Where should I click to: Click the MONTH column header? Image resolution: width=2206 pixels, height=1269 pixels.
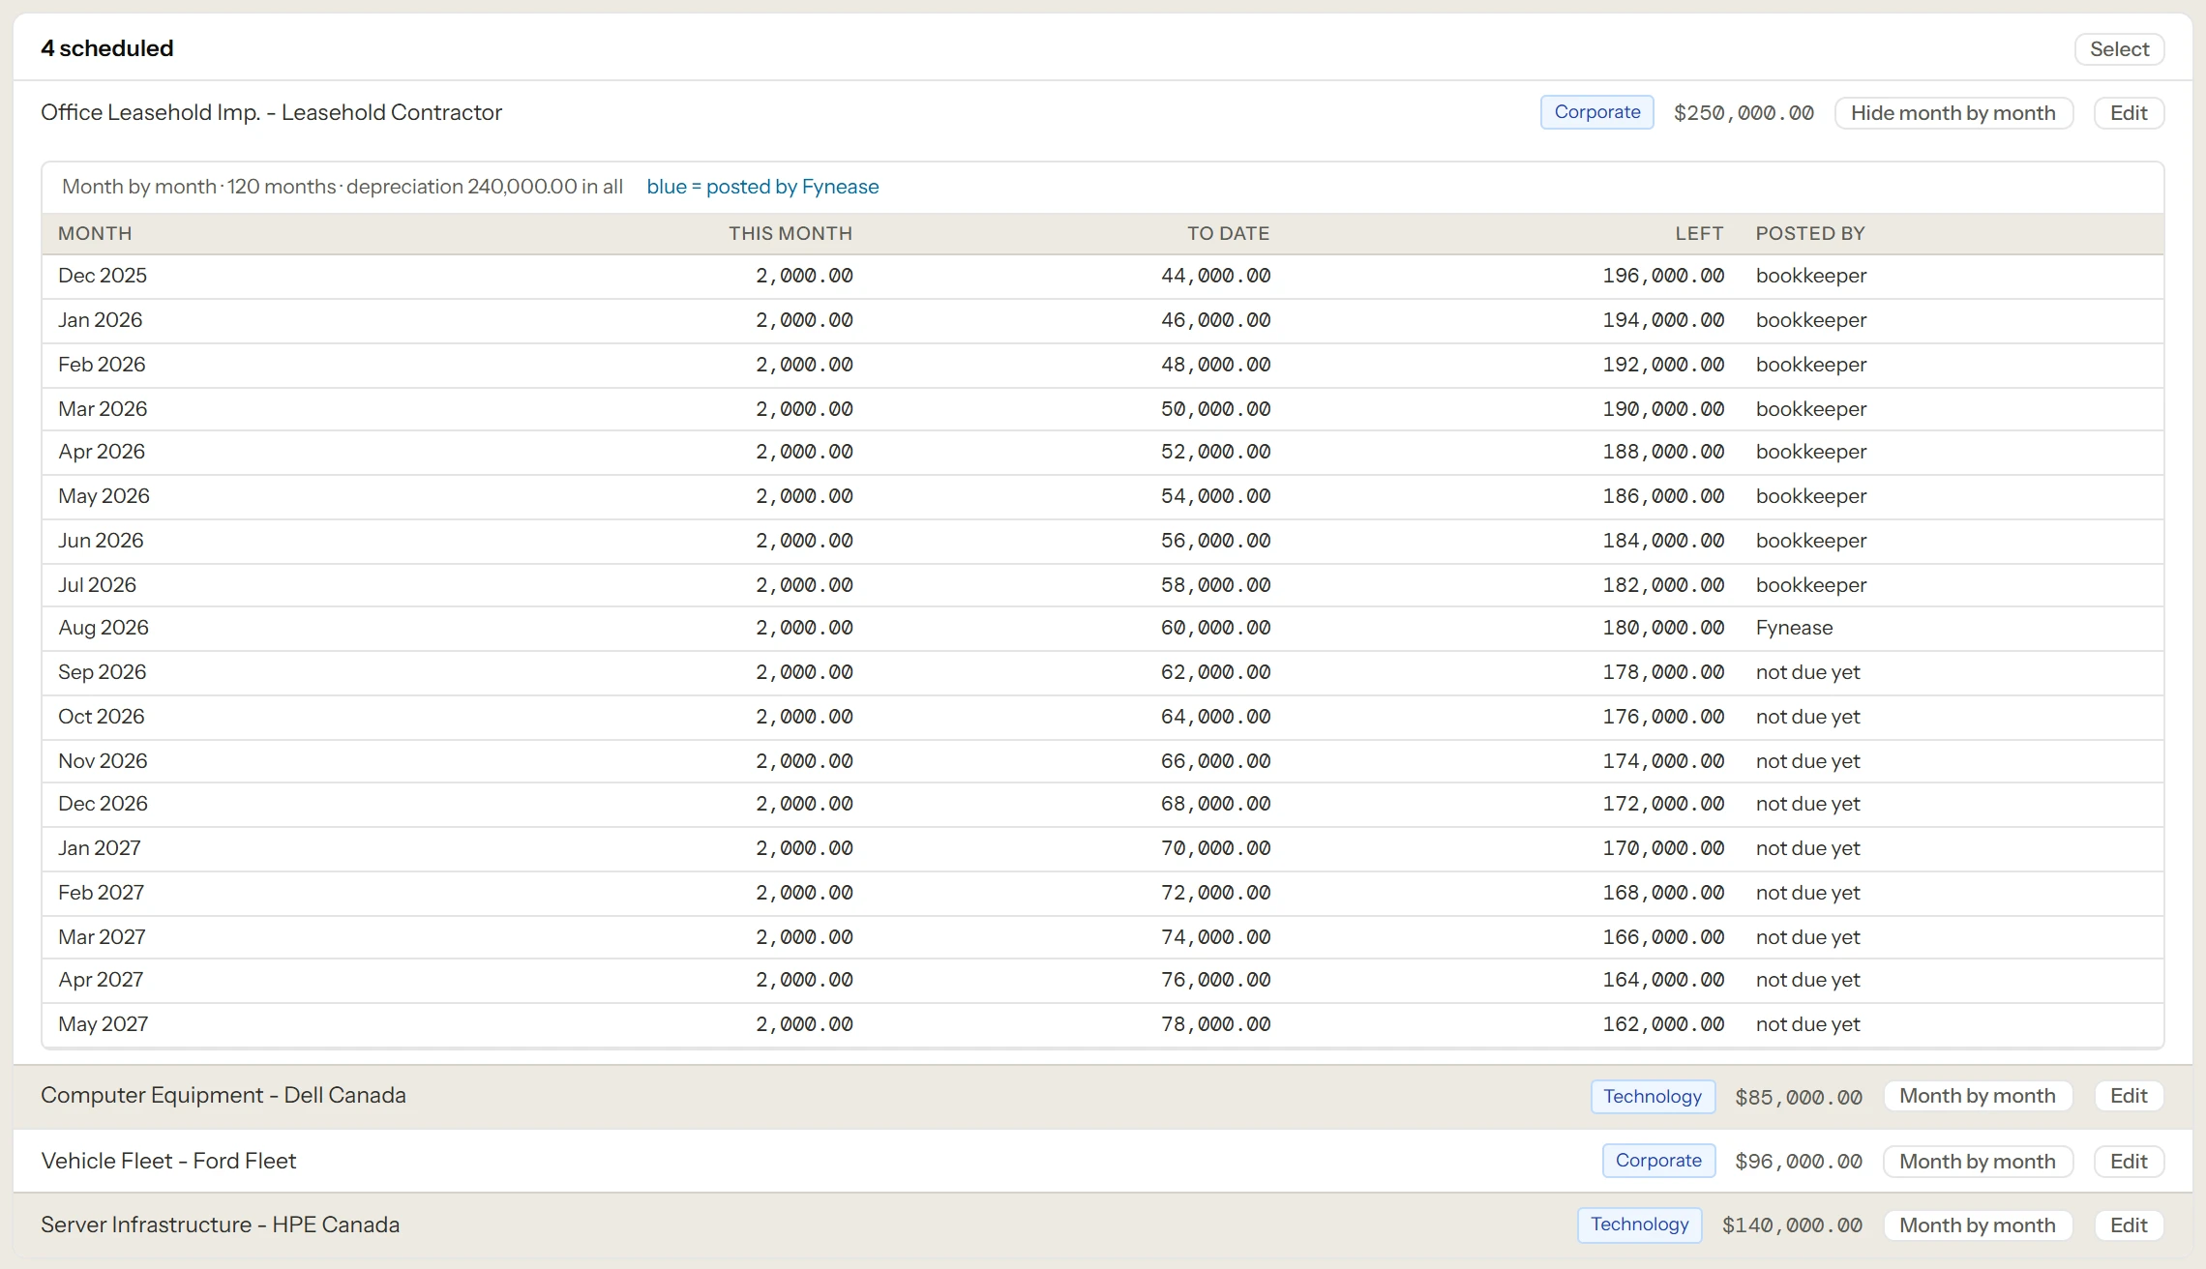click(x=95, y=233)
